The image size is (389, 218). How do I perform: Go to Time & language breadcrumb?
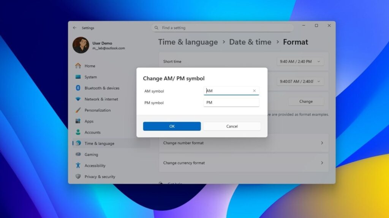pyautogui.click(x=188, y=42)
